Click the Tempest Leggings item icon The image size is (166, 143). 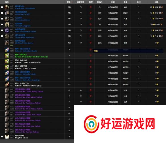(7, 24)
